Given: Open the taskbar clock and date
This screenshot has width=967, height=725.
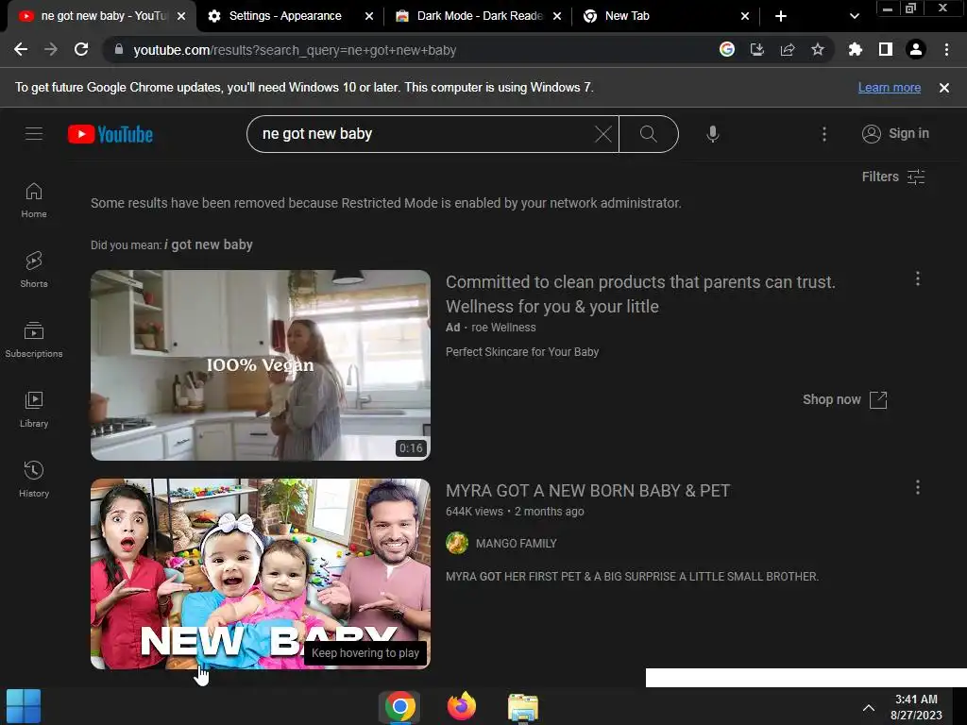Looking at the screenshot, I should pos(916,707).
